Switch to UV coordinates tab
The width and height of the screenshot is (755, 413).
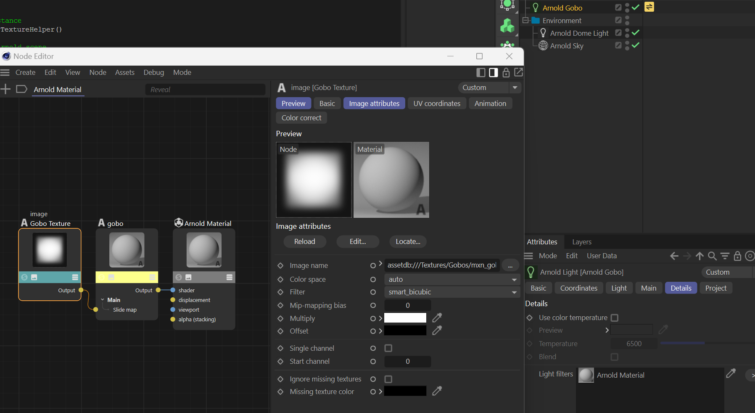click(x=437, y=103)
